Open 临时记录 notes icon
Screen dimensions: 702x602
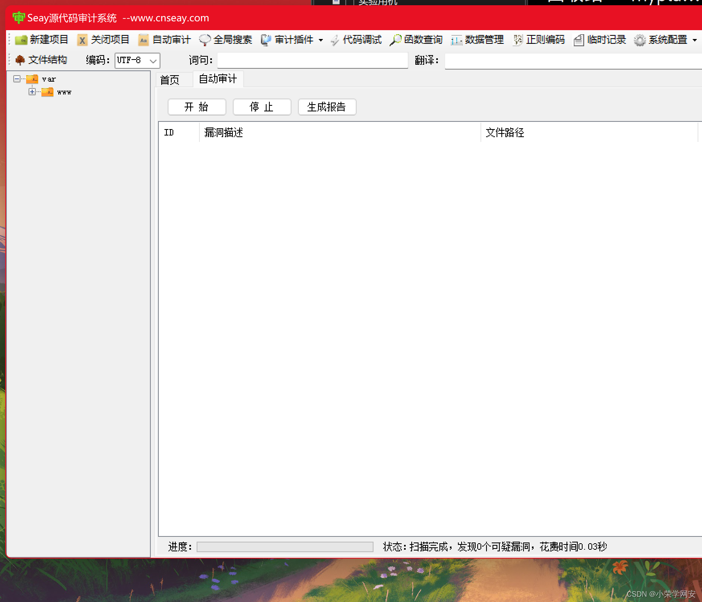click(x=579, y=40)
